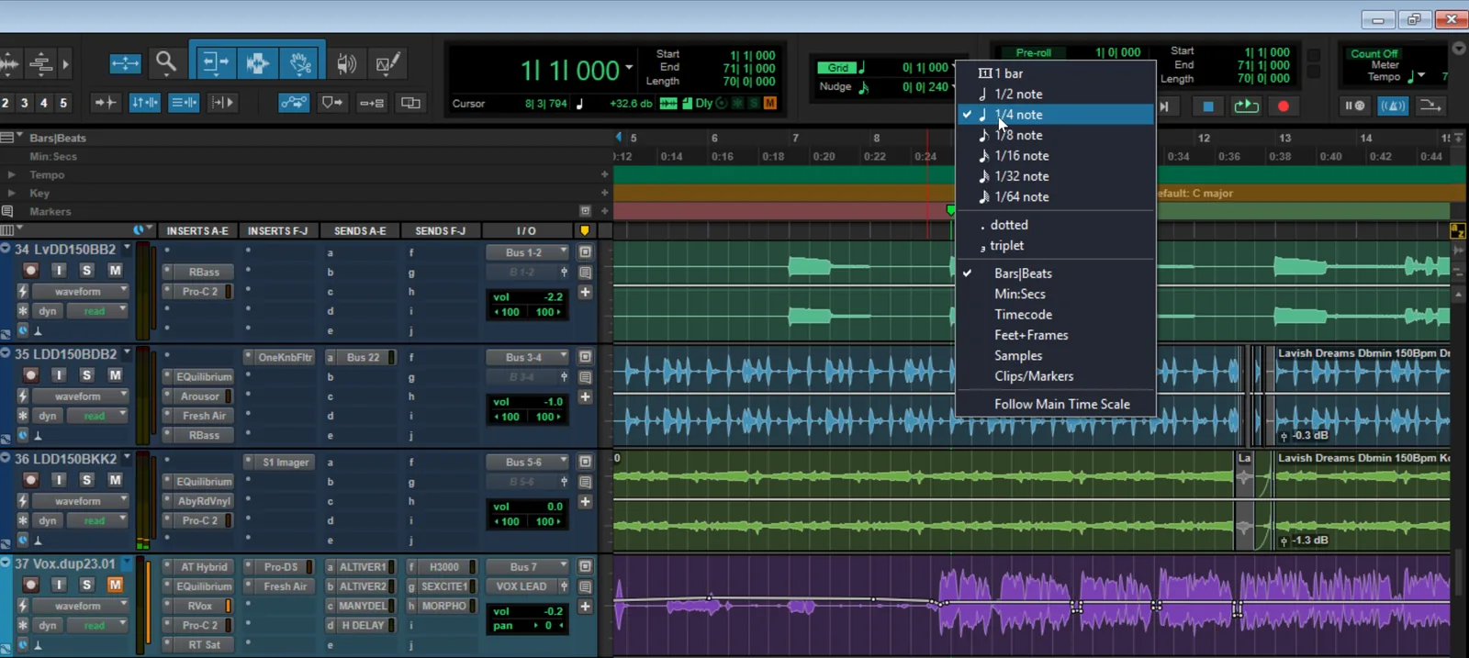Open track 34 waveform view dropdown
The image size is (1469, 658).
pyautogui.click(x=81, y=292)
